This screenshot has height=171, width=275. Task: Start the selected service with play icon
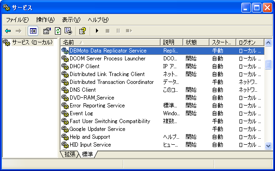[97, 31]
